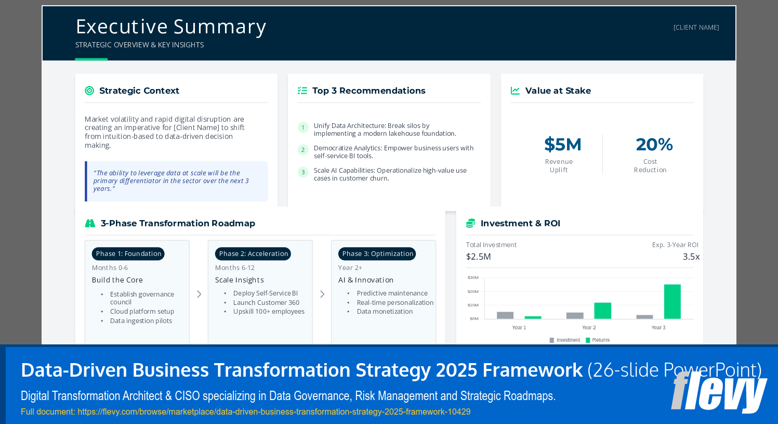Viewport: 778px width, 424px height.
Task: Click the [CLIENT NAME] placeholder text
Action: coord(696,27)
